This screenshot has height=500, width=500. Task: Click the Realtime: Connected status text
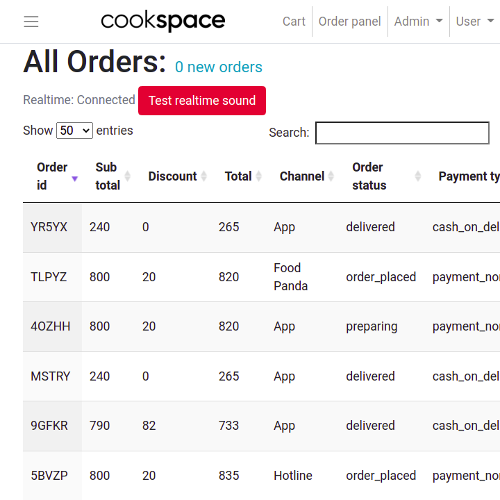[x=79, y=100]
